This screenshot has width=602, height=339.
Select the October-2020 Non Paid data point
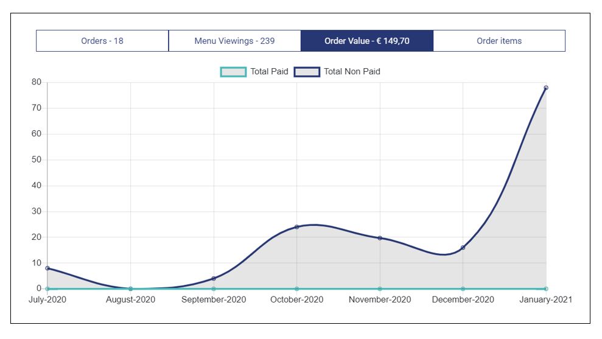[x=296, y=227]
